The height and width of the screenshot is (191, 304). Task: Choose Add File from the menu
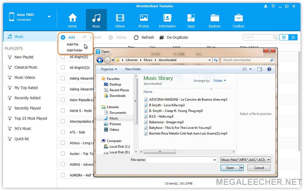[x=73, y=44]
